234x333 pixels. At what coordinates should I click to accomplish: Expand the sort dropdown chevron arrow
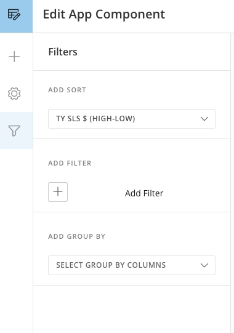click(204, 119)
